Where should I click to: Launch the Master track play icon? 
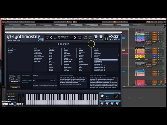click(x=136, y=85)
